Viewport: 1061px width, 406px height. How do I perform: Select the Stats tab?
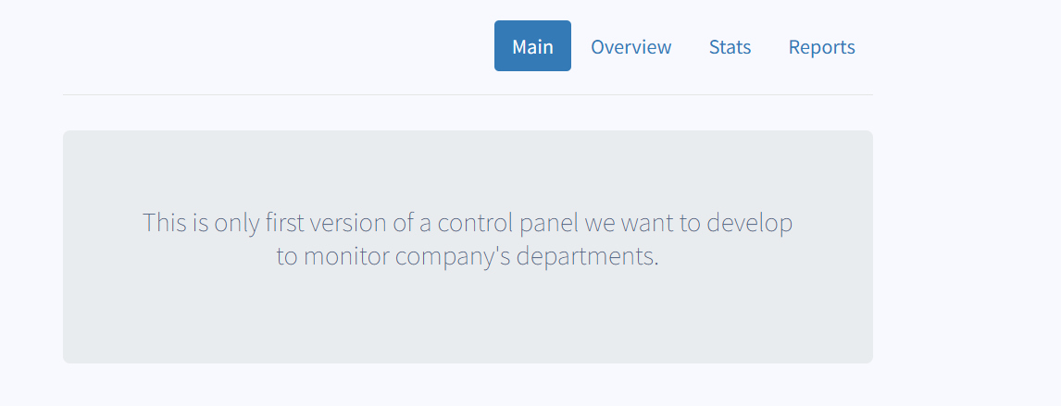click(x=730, y=46)
